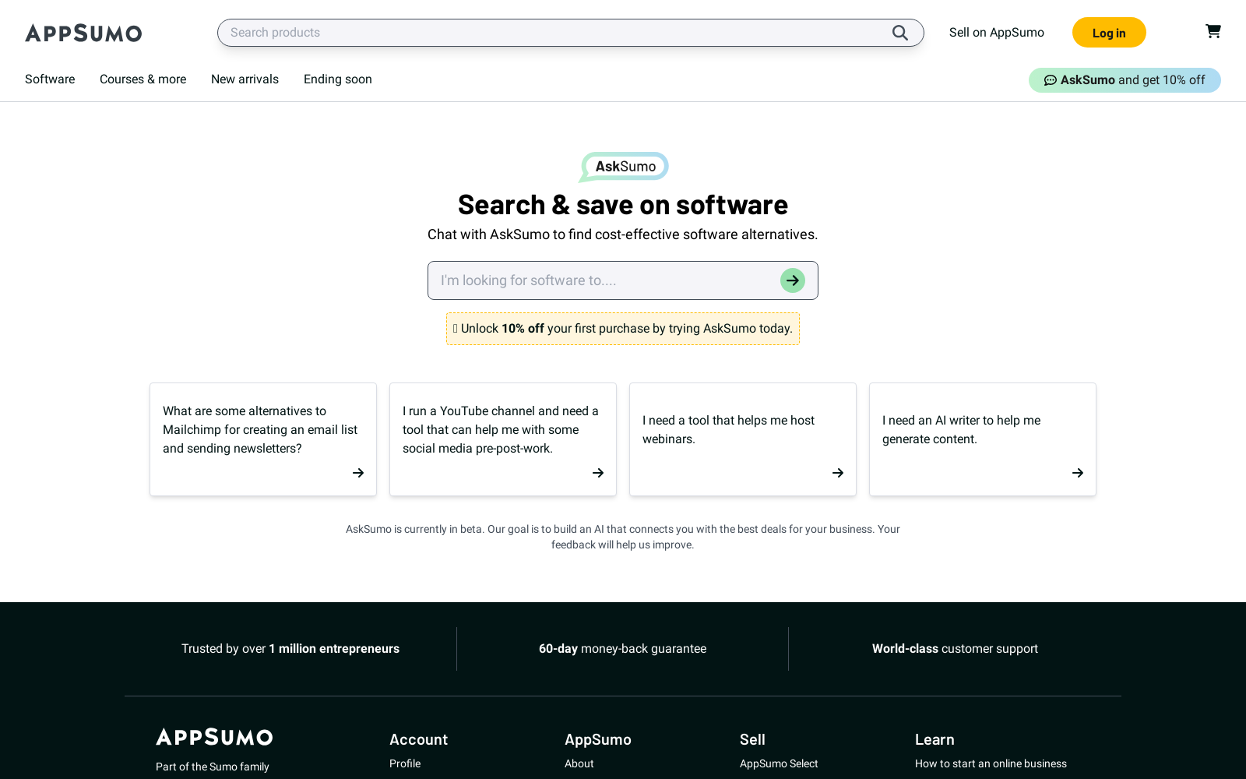Click the Learn footer heading
Image resolution: width=1246 pixels, height=779 pixels.
(935, 740)
